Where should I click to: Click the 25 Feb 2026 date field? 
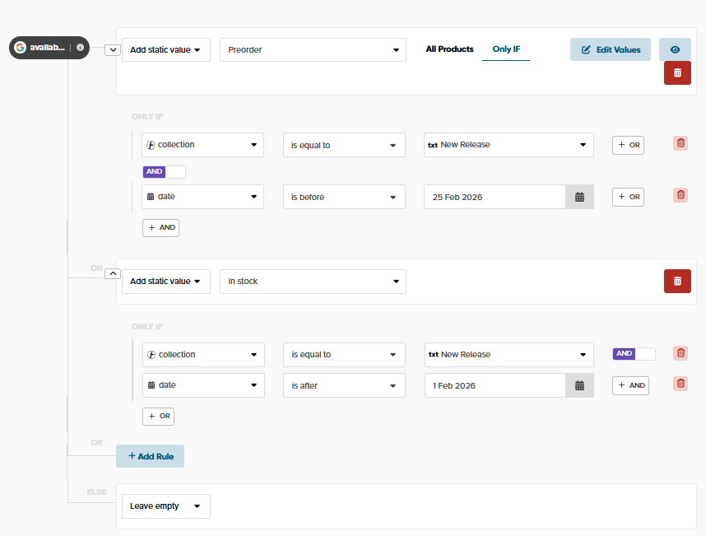(x=494, y=197)
